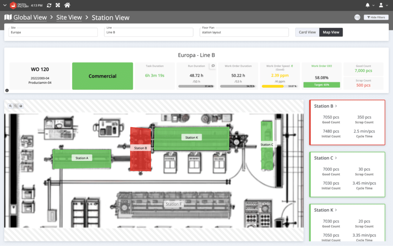Click Task Duration value 6h 3m 19s
This screenshot has width=393, height=246.
[155, 76]
